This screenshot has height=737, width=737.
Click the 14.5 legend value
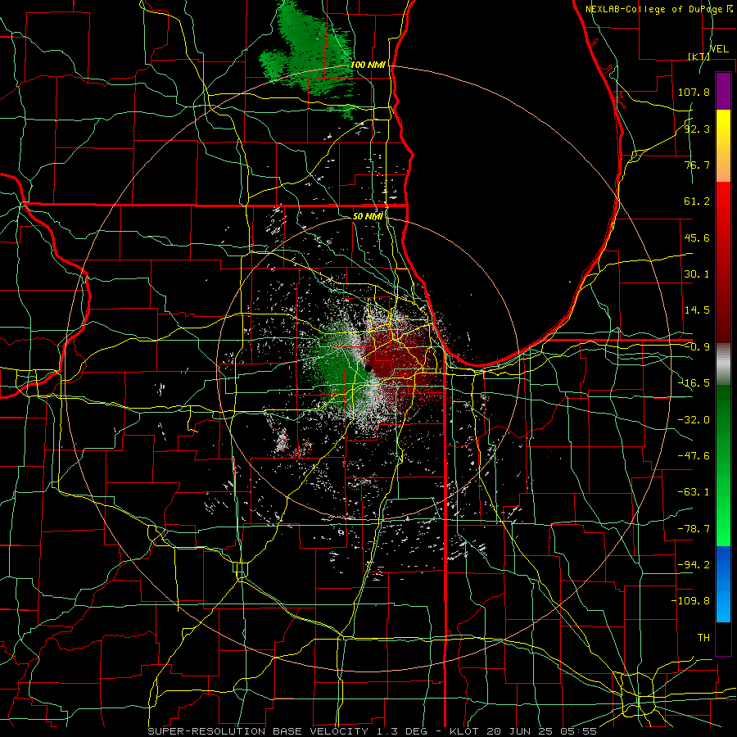point(697,310)
